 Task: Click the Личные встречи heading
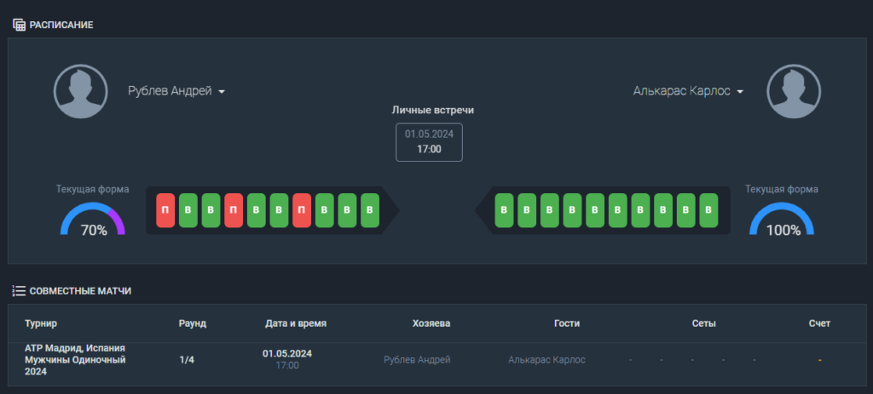click(432, 110)
